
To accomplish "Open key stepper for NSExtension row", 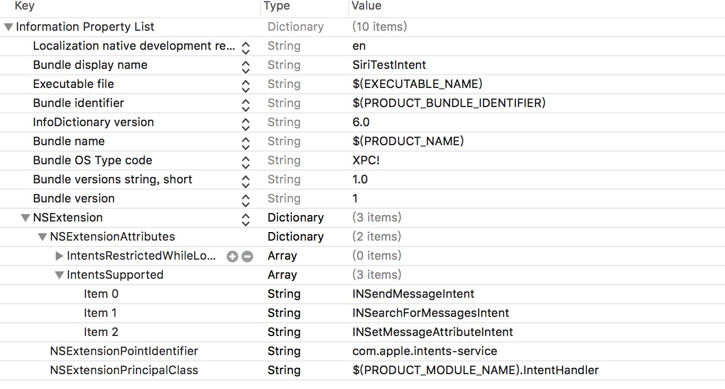I will pyautogui.click(x=245, y=219).
